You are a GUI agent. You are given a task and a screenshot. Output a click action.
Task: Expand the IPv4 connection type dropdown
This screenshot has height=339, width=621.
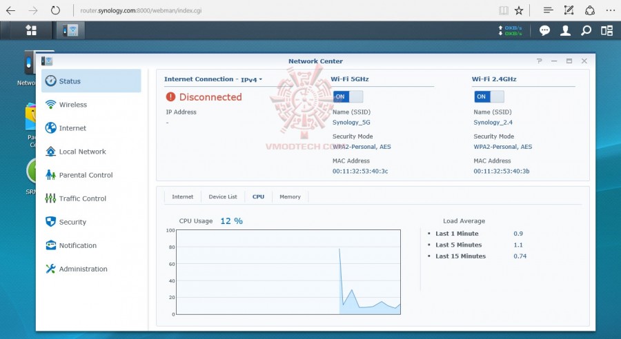(251, 79)
